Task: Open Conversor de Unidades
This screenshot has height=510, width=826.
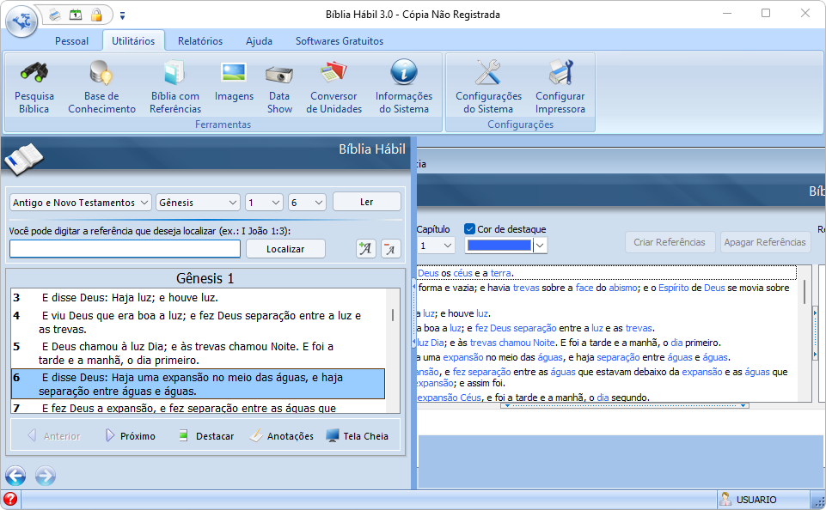Action: point(334,87)
